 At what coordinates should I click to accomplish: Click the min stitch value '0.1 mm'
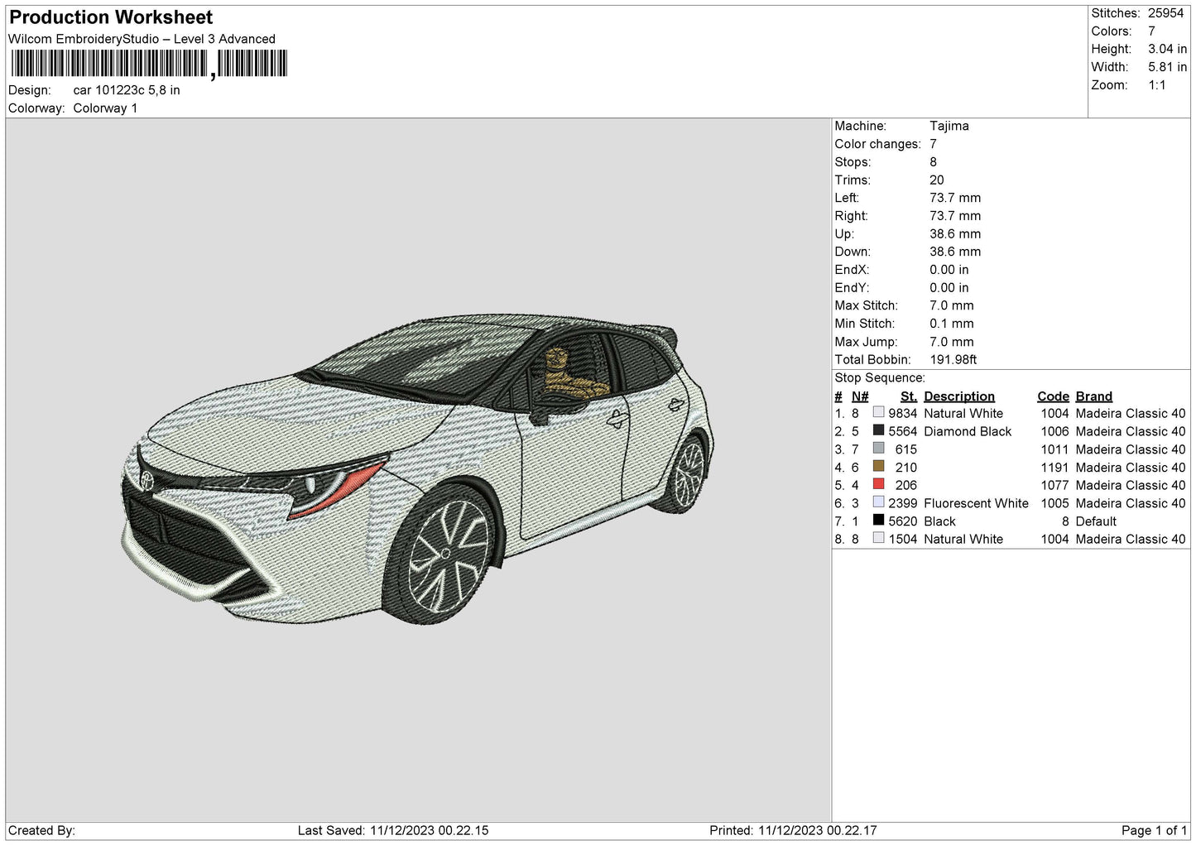tap(951, 324)
